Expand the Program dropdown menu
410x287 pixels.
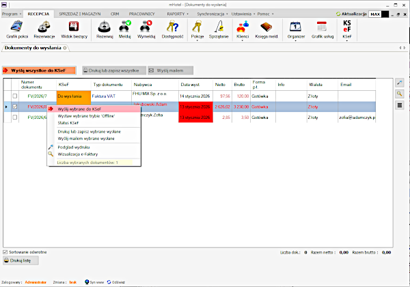click(12, 13)
